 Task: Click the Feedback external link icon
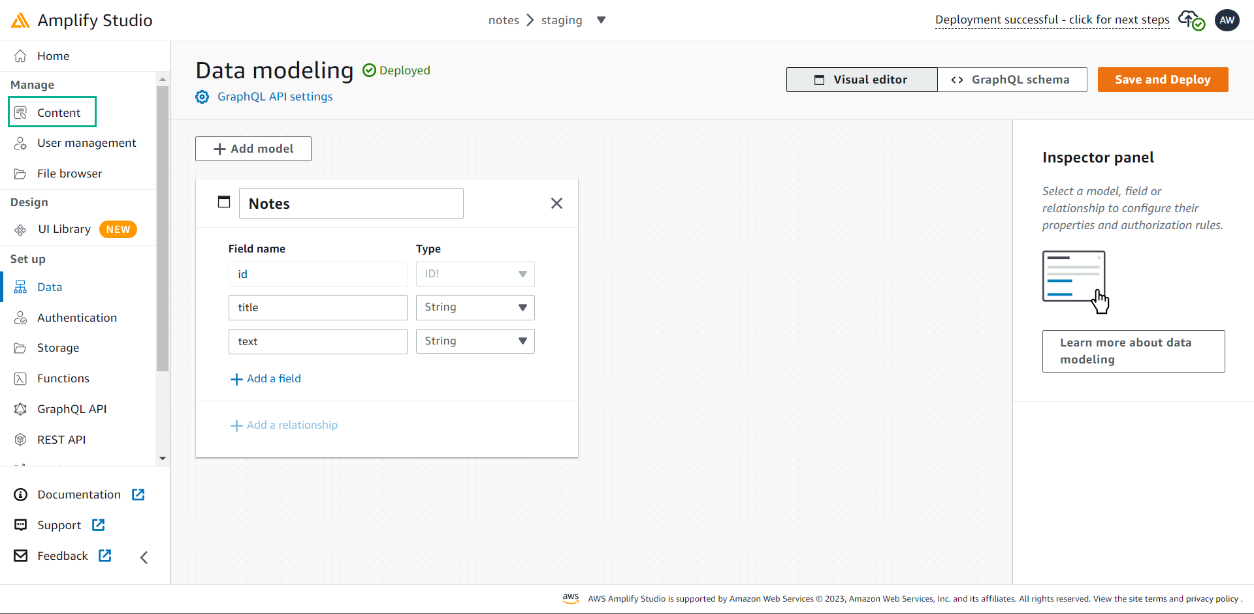105,556
